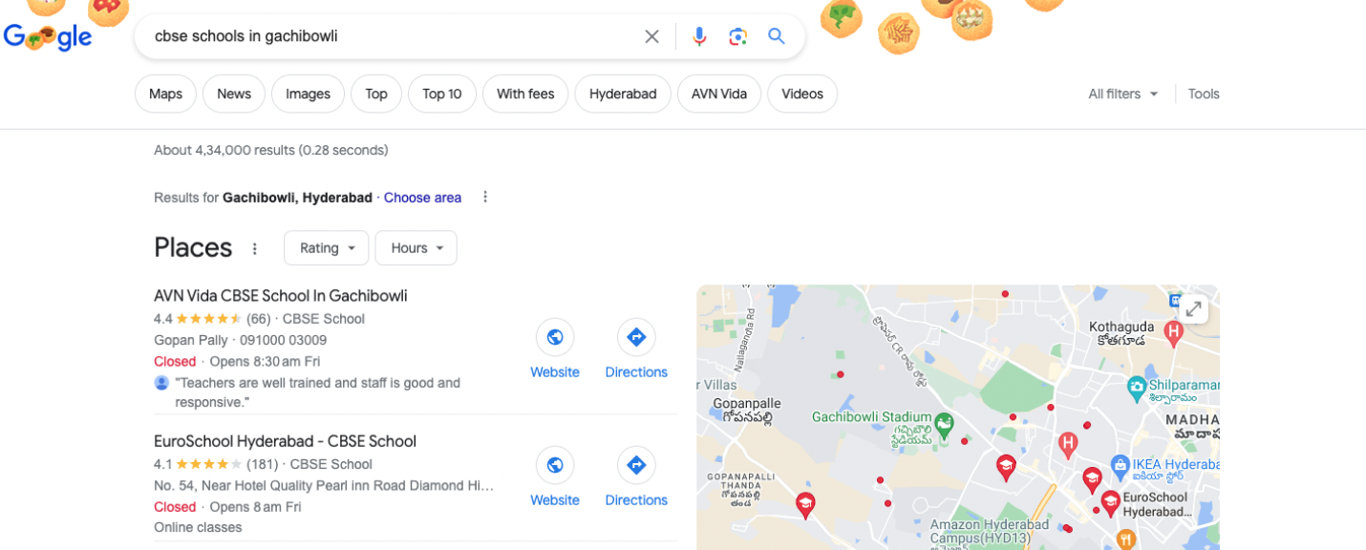
Task: Get Directions to AVN Vida CBSE School
Action: [x=635, y=336]
